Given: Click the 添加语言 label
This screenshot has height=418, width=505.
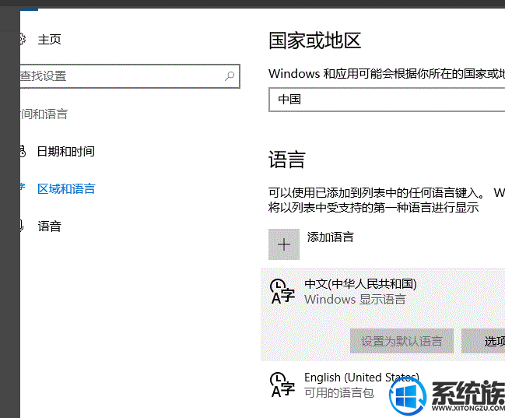Looking at the screenshot, I should [x=330, y=237].
